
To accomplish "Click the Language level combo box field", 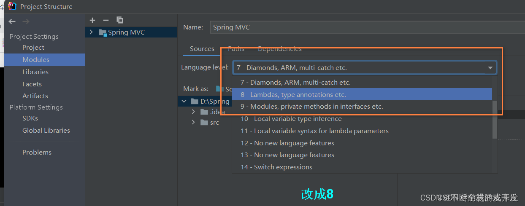I will tap(365, 67).
